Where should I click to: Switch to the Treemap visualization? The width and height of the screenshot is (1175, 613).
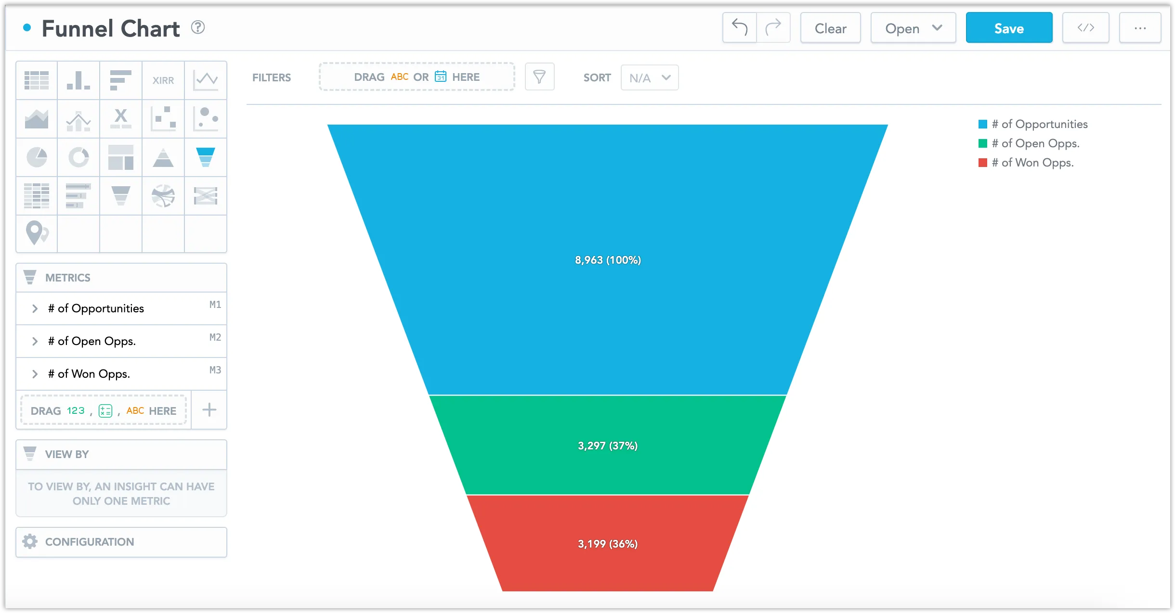pyautogui.click(x=121, y=157)
